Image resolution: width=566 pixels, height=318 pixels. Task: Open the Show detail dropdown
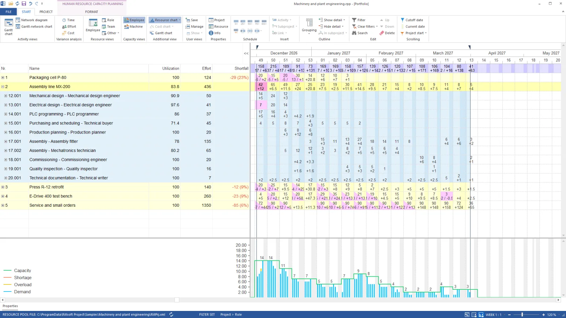(x=331, y=20)
